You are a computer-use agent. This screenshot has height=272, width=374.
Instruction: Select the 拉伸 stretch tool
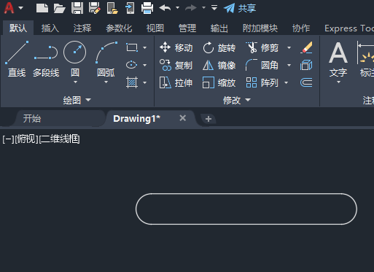click(176, 82)
